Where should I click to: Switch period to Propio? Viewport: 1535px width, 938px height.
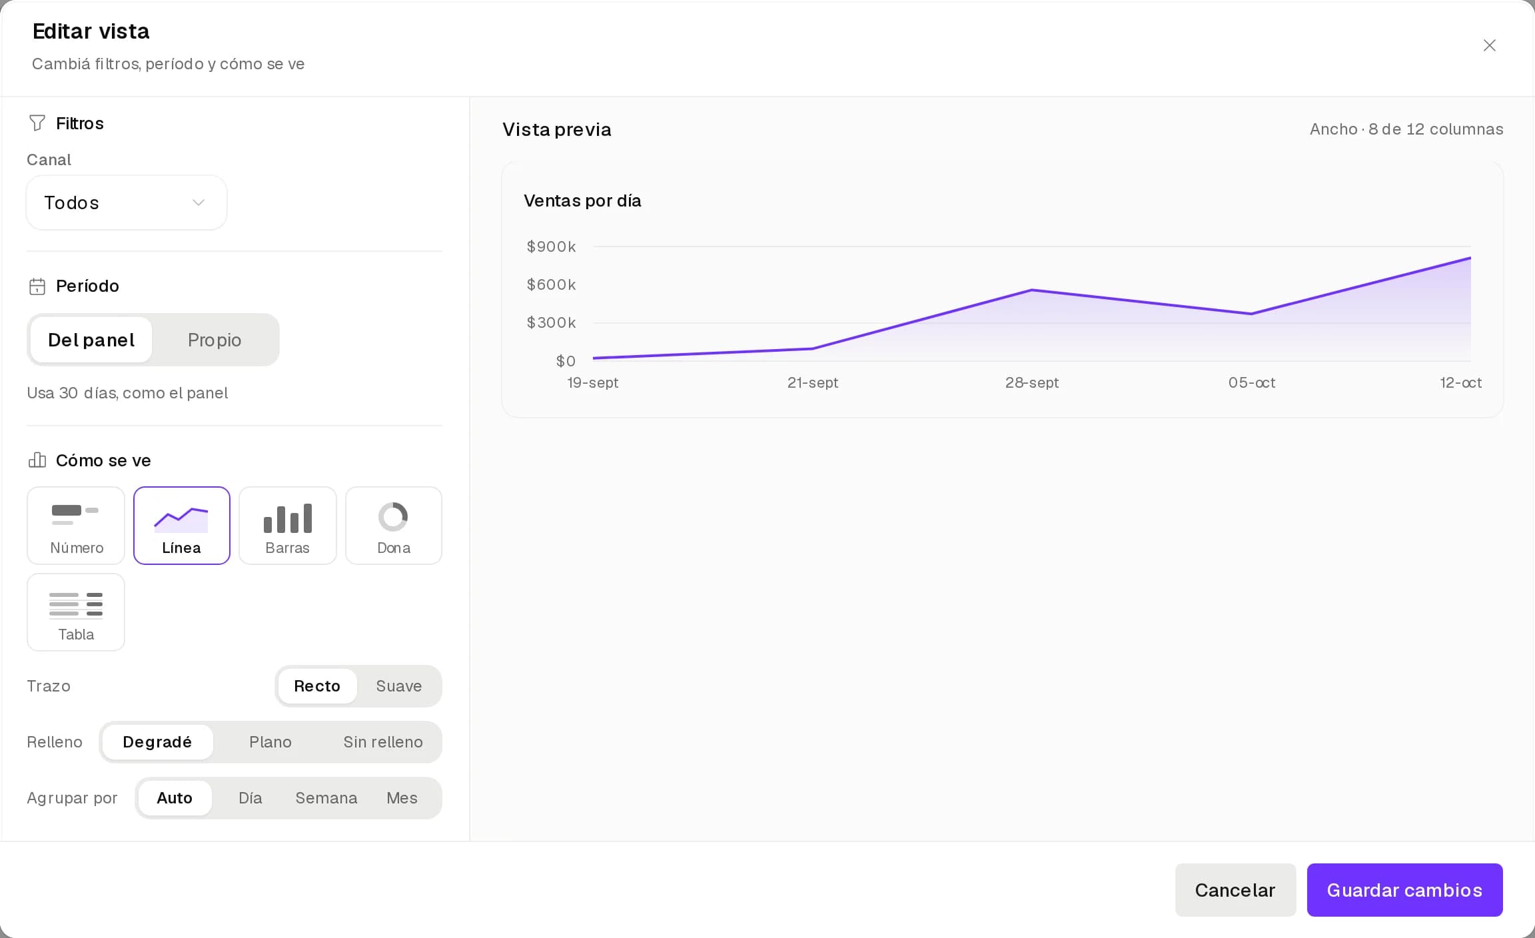[215, 340]
